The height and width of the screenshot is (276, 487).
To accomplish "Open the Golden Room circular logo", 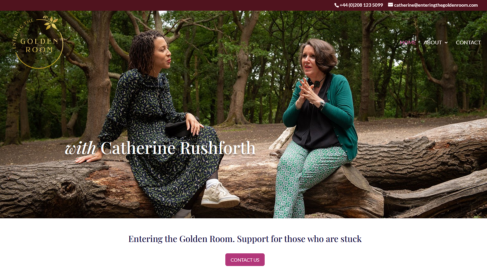I will coord(38,42).
